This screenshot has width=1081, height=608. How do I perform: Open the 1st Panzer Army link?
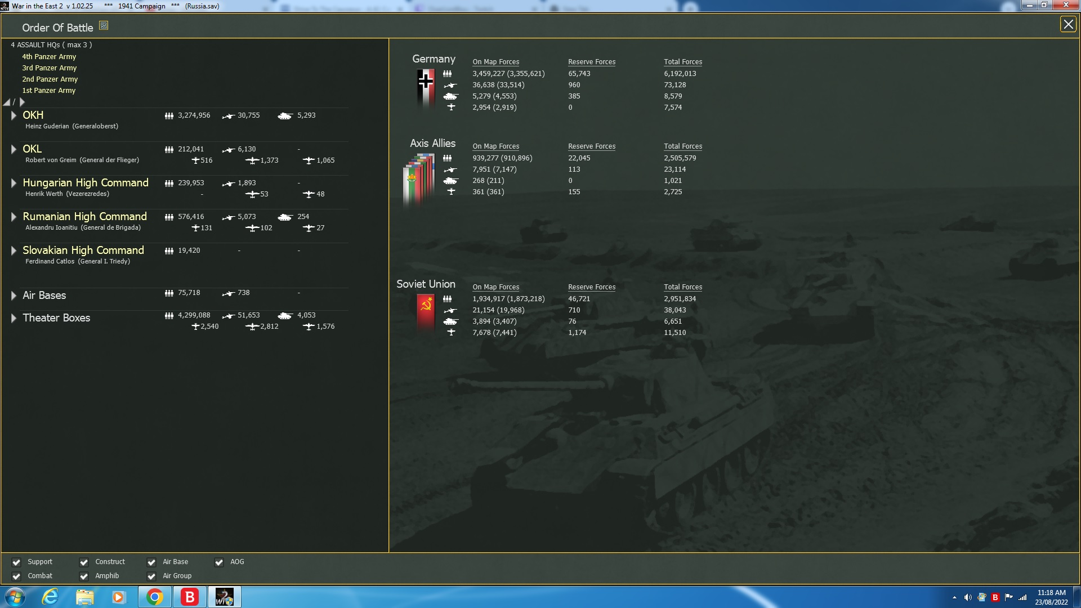tap(48, 90)
